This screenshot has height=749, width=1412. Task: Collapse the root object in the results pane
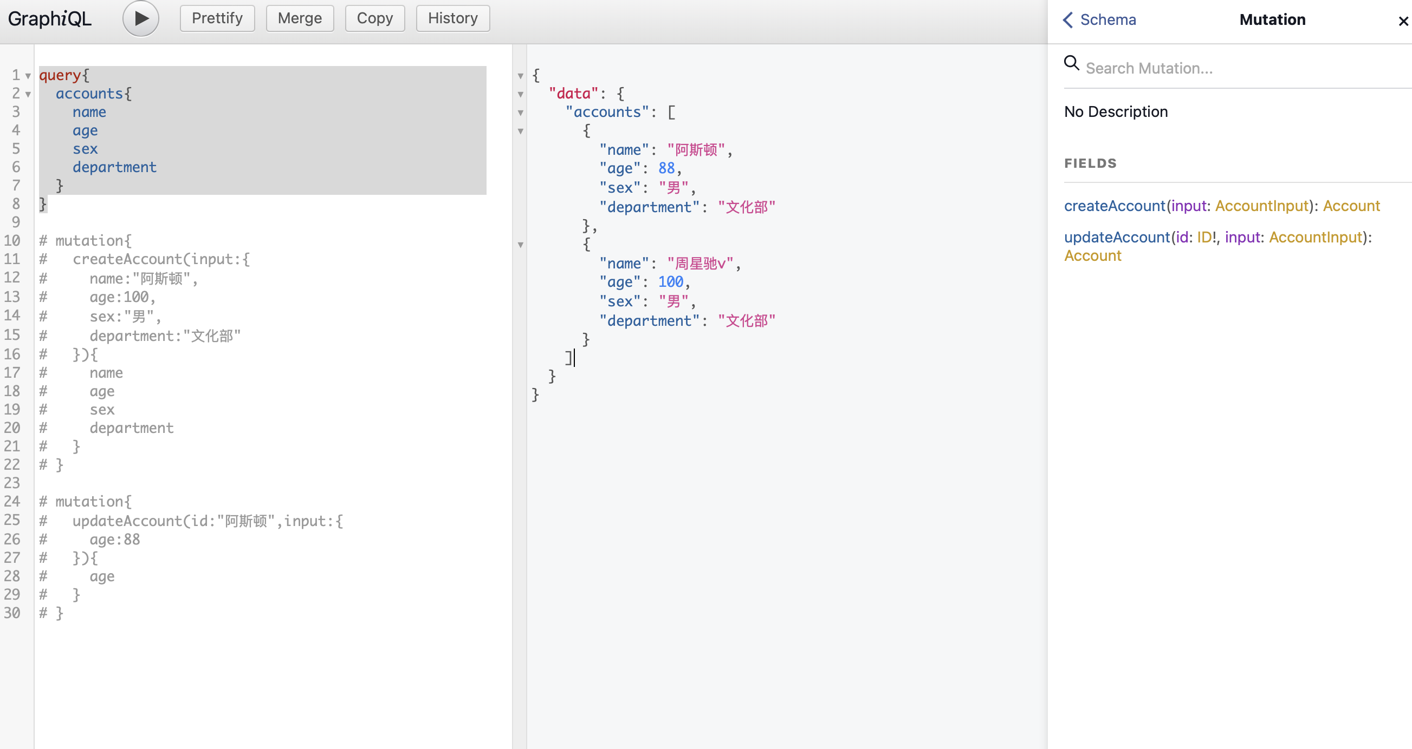(x=521, y=76)
